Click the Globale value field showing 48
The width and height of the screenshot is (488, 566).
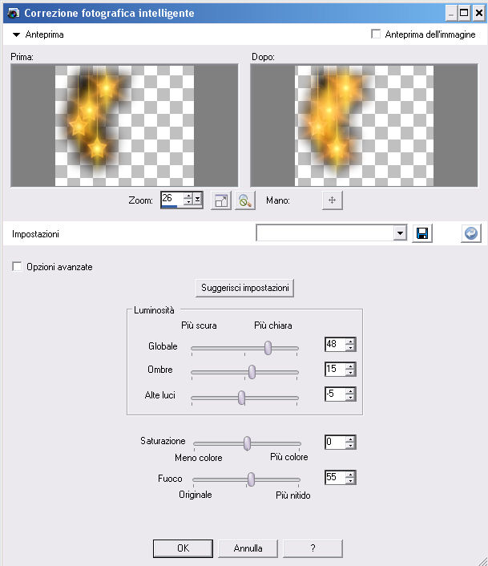[x=335, y=345]
